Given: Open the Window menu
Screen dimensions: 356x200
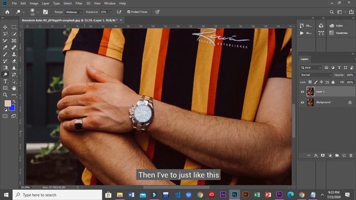Looking at the screenshot, I should coord(110,3).
